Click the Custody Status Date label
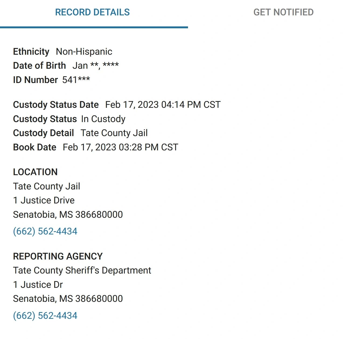The height and width of the screenshot is (339, 345). pyautogui.click(x=56, y=105)
